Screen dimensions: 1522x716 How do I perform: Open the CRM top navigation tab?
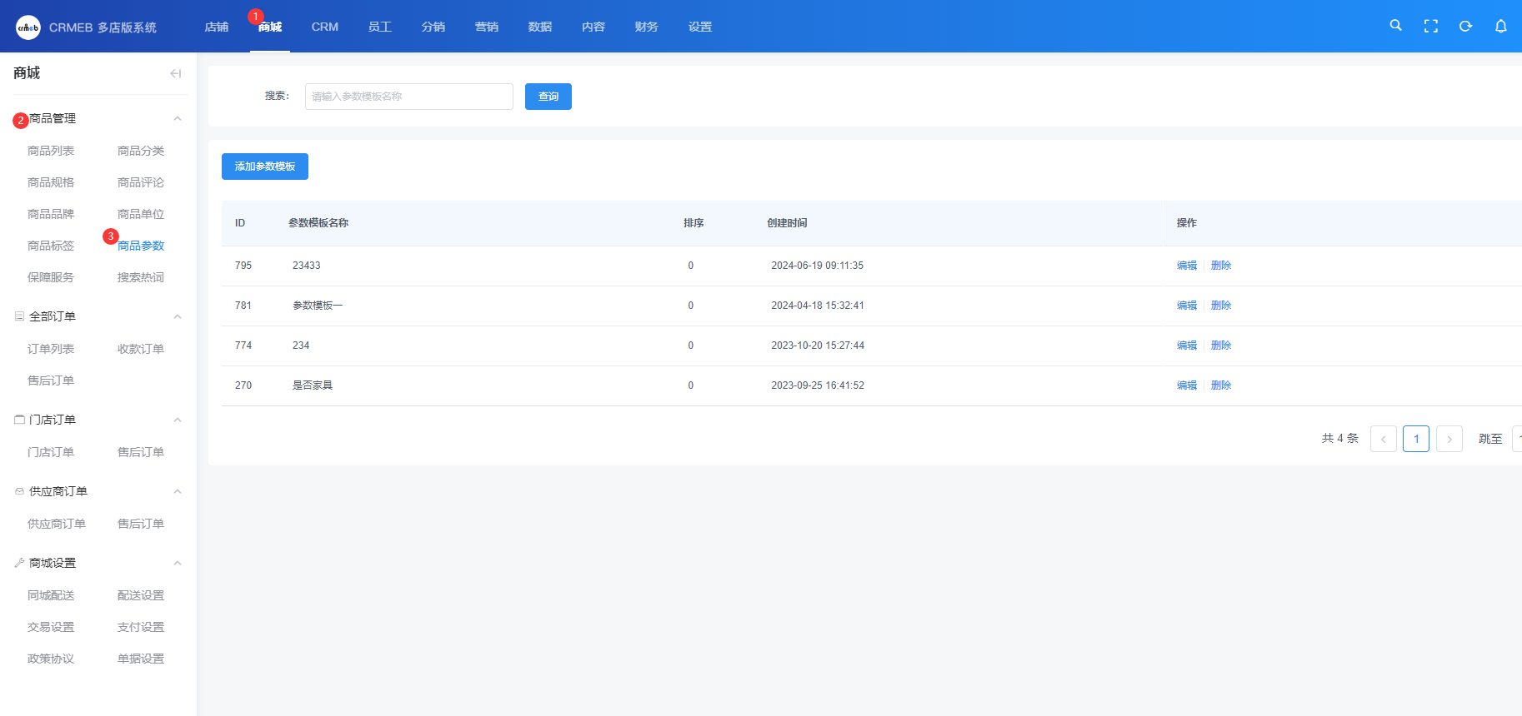[324, 27]
